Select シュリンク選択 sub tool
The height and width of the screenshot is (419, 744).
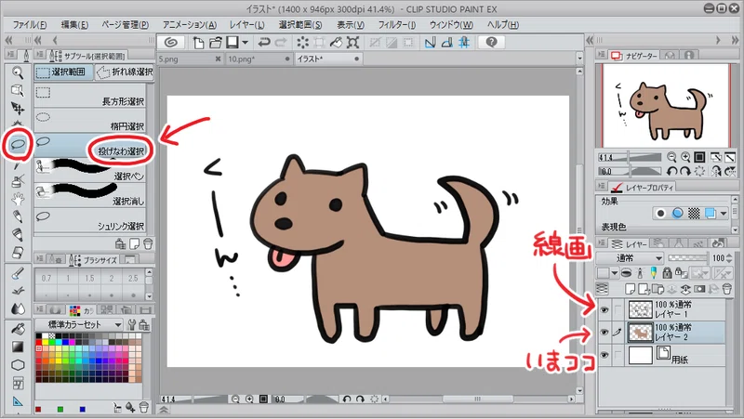[x=90, y=220]
